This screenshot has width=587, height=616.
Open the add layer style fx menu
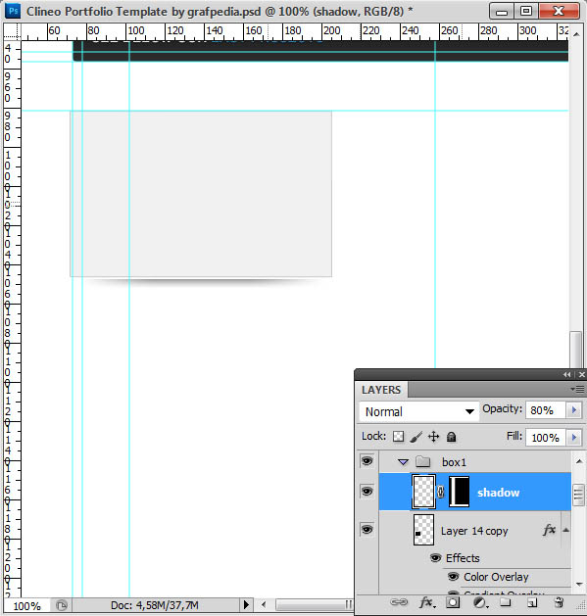(427, 602)
